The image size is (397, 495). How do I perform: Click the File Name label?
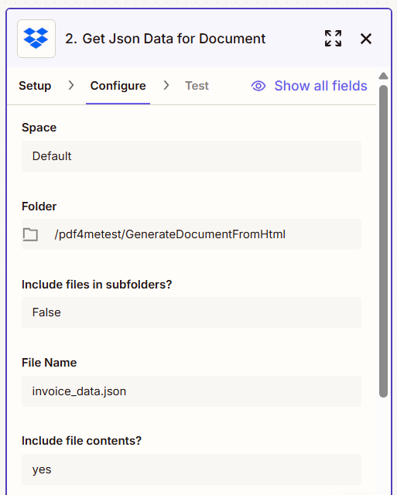tap(50, 363)
